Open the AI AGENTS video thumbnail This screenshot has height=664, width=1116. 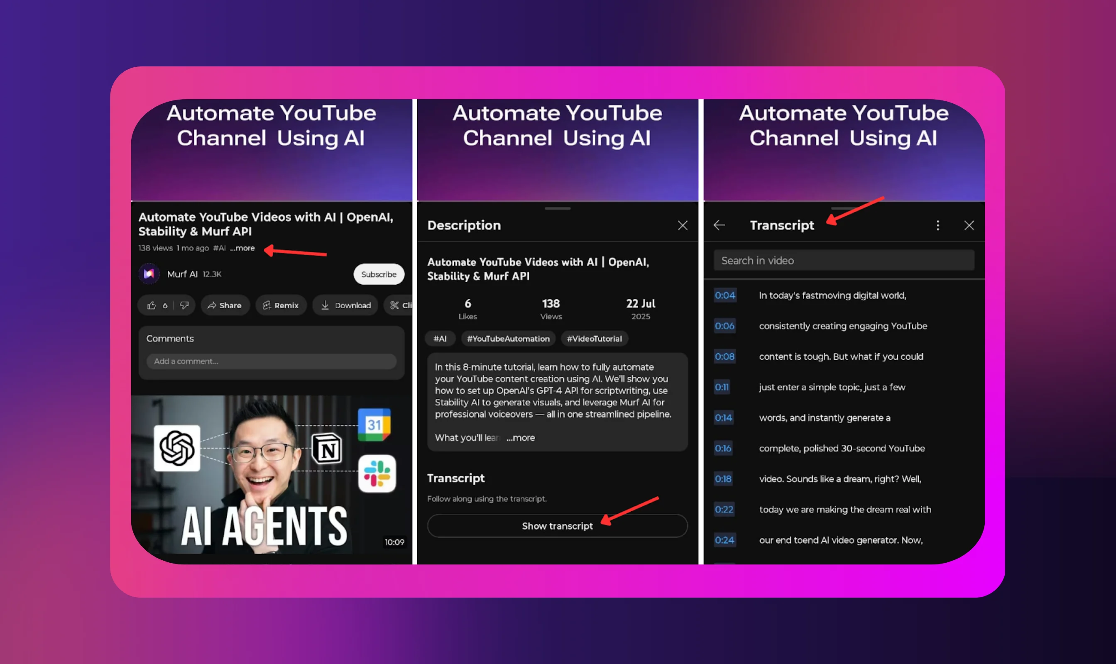click(271, 474)
